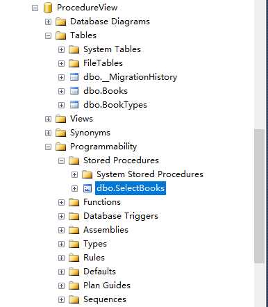Viewport: 268px width, 307px height.
Task: Select the Assemblies tree item
Action: [106, 230]
